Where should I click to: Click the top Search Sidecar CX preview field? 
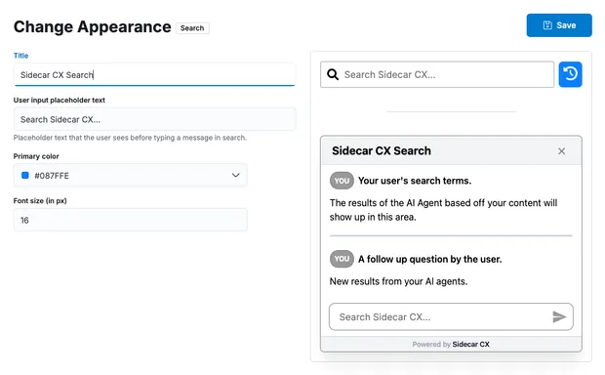[x=437, y=74]
